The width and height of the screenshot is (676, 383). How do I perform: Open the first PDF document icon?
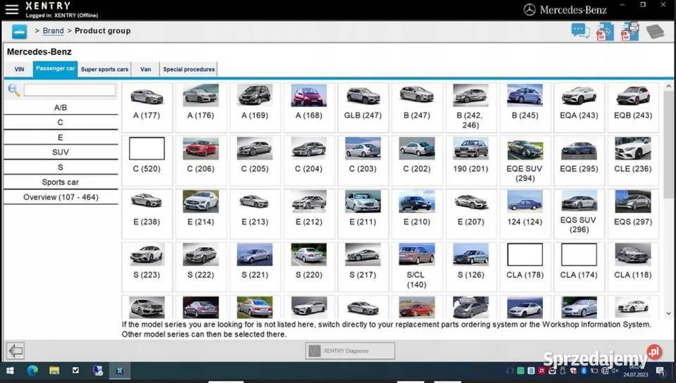click(605, 32)
